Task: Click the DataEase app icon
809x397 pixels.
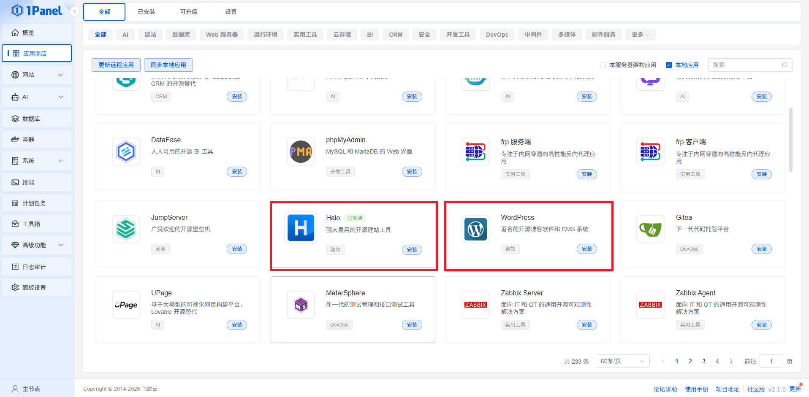Action: coord(126,151)
